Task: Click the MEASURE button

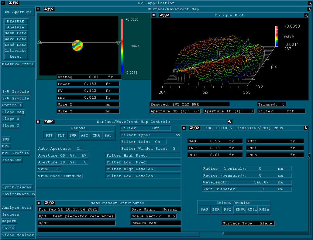Action: pos(15,21)
